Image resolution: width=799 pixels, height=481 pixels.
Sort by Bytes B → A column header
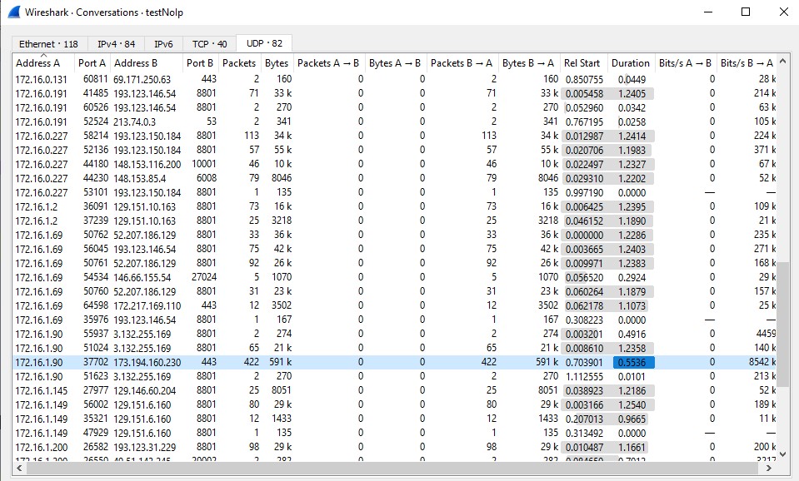528,63
